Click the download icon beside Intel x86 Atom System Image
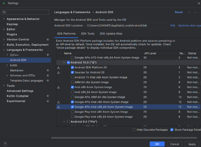Image resolution: width=201 pixels, height=147 pixels. click(x=58, y=87)
